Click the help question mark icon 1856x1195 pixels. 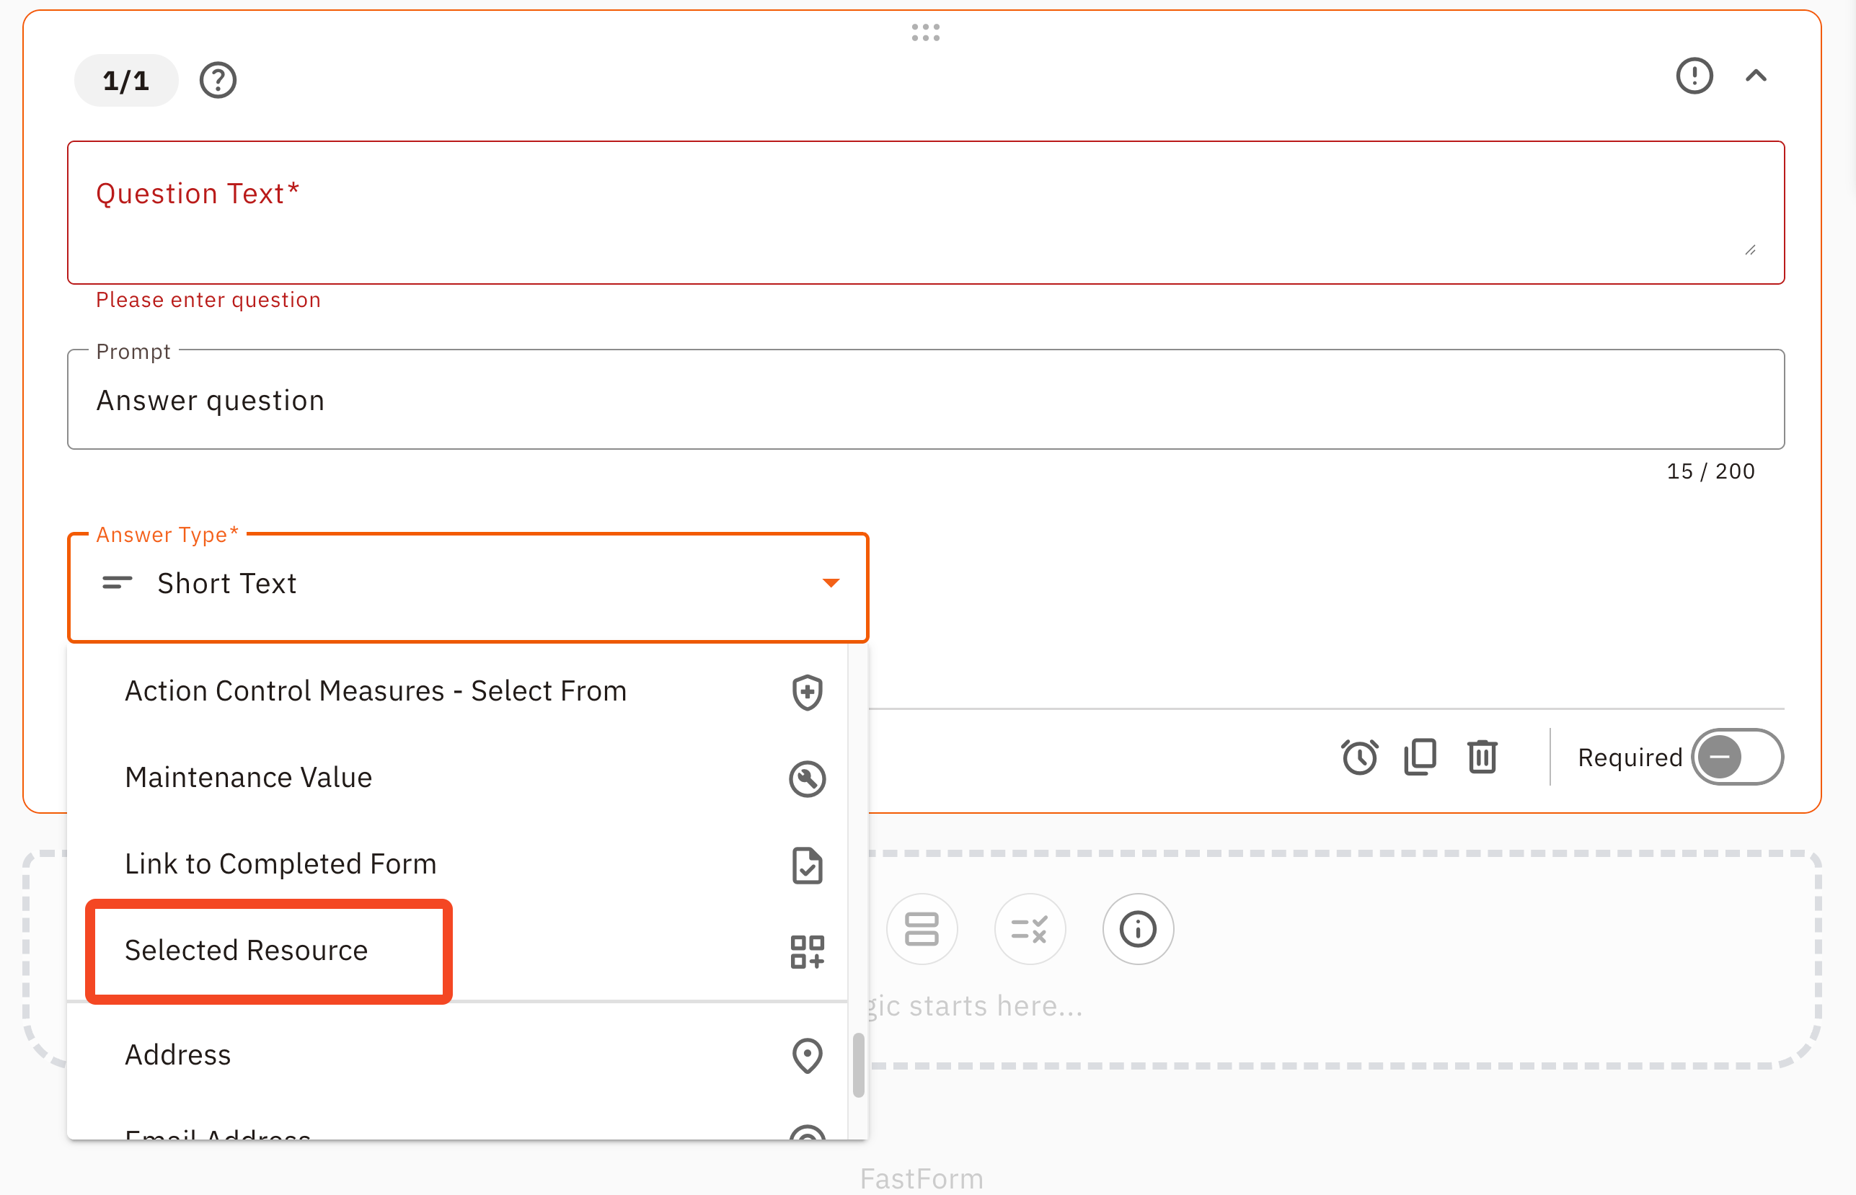[x=217, y=80]
